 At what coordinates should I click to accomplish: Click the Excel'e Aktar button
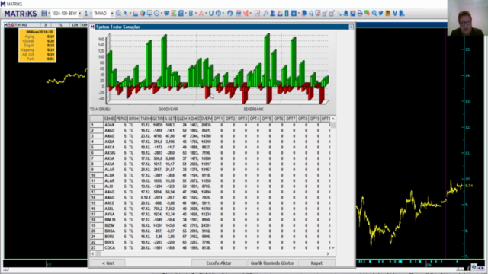pos(219,263)
